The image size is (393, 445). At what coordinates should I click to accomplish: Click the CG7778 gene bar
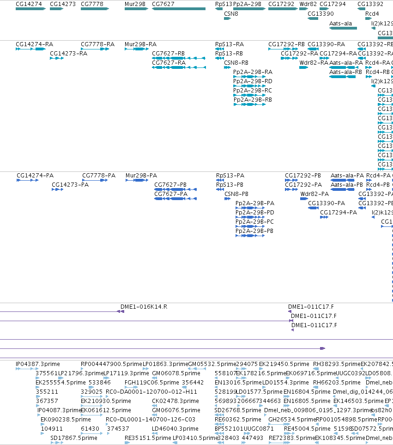(95, 9)
